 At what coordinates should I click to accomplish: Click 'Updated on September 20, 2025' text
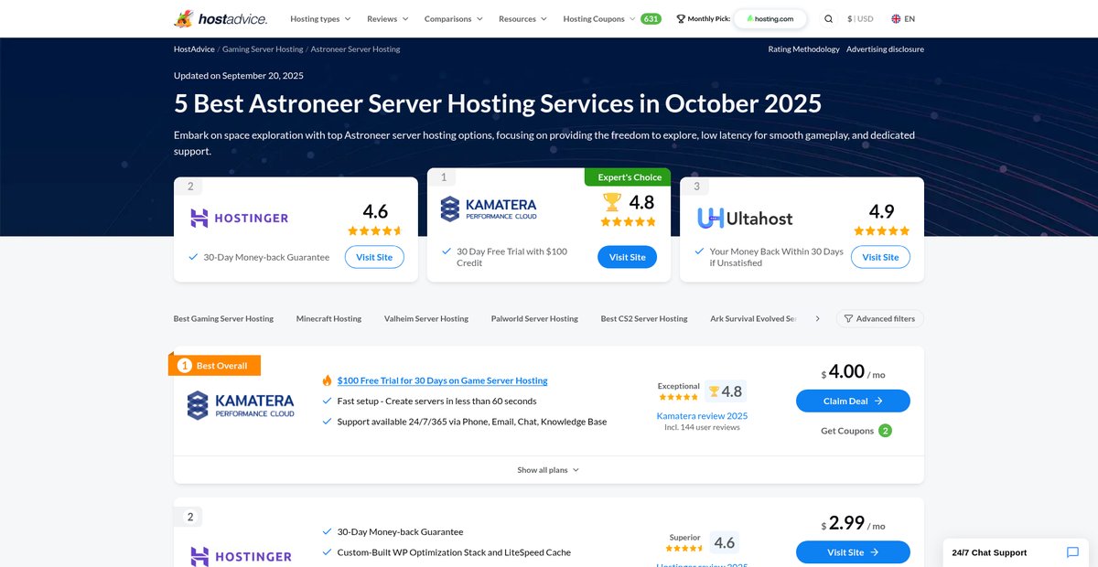tap(239, 76)
